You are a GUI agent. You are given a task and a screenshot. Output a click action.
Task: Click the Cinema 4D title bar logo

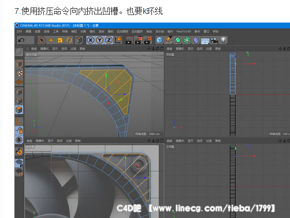[x=17, y=25]
